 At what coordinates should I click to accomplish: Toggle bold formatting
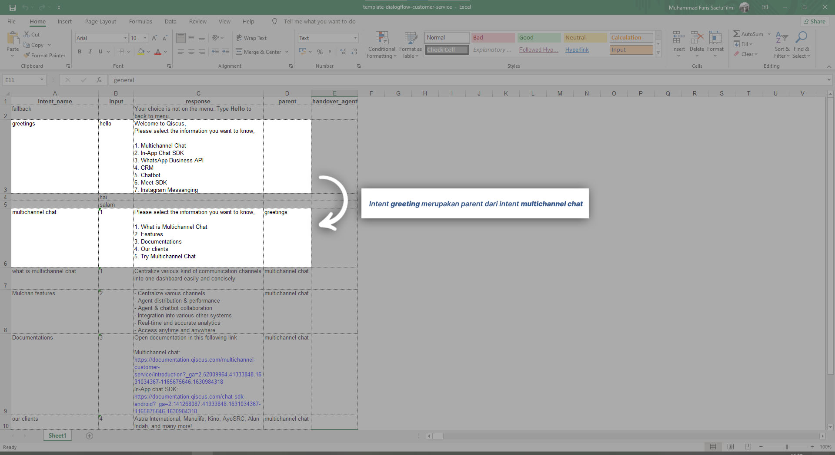coord(80,52)
